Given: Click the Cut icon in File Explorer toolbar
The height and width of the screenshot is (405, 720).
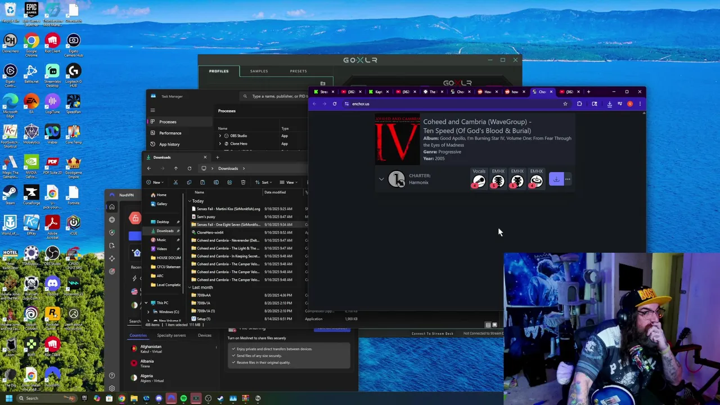Looking at the screenshot, I should pyautogui.click(x=175, y=182).
